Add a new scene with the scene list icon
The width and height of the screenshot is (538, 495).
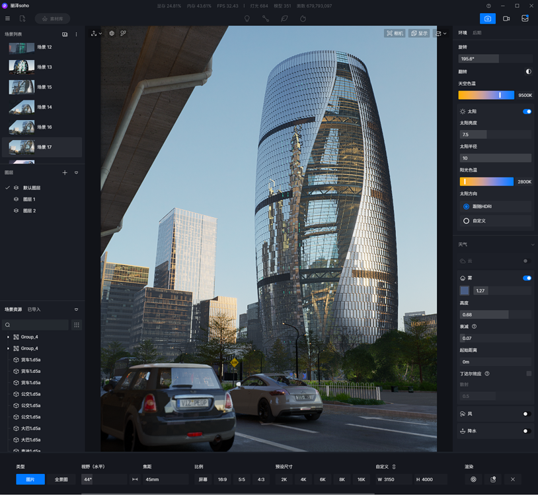point(65,34)
